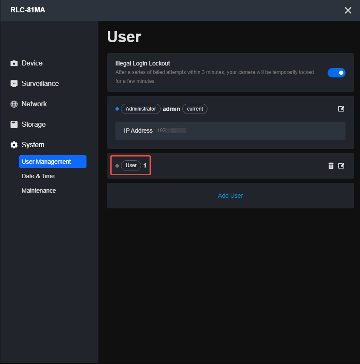Edit the admin account via pencil icon
The height and width of the screenshot is (364, 360).
pyautogui.click(x=341, y=109)
